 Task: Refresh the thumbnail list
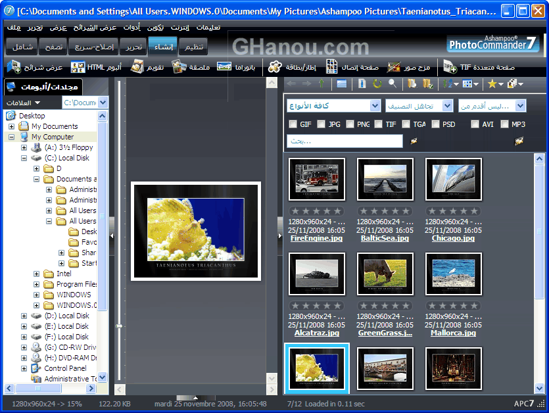377,84
